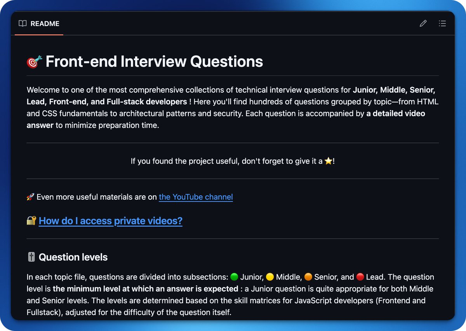This screenshot has width=466, height=331.
Task: Click the level slider emoji beside Question levels
Action: pyautogui.click(x=31, y=257)
